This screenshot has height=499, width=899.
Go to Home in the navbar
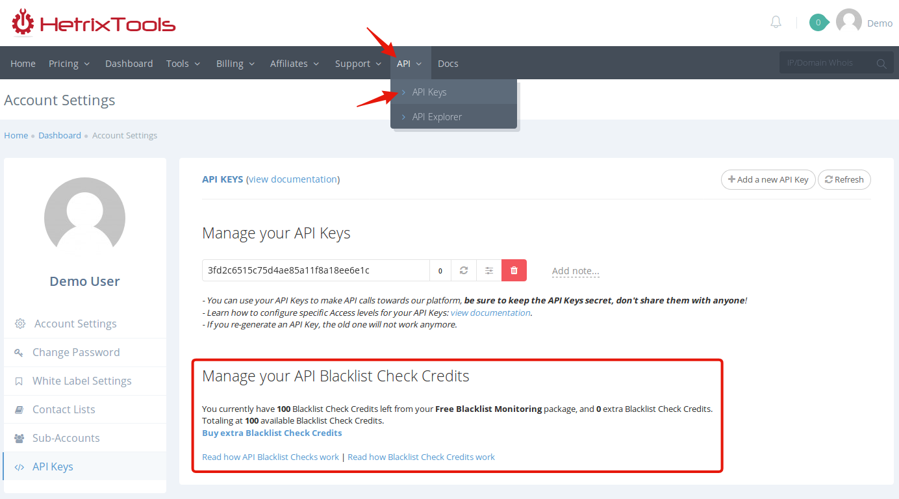pos(23,63)
